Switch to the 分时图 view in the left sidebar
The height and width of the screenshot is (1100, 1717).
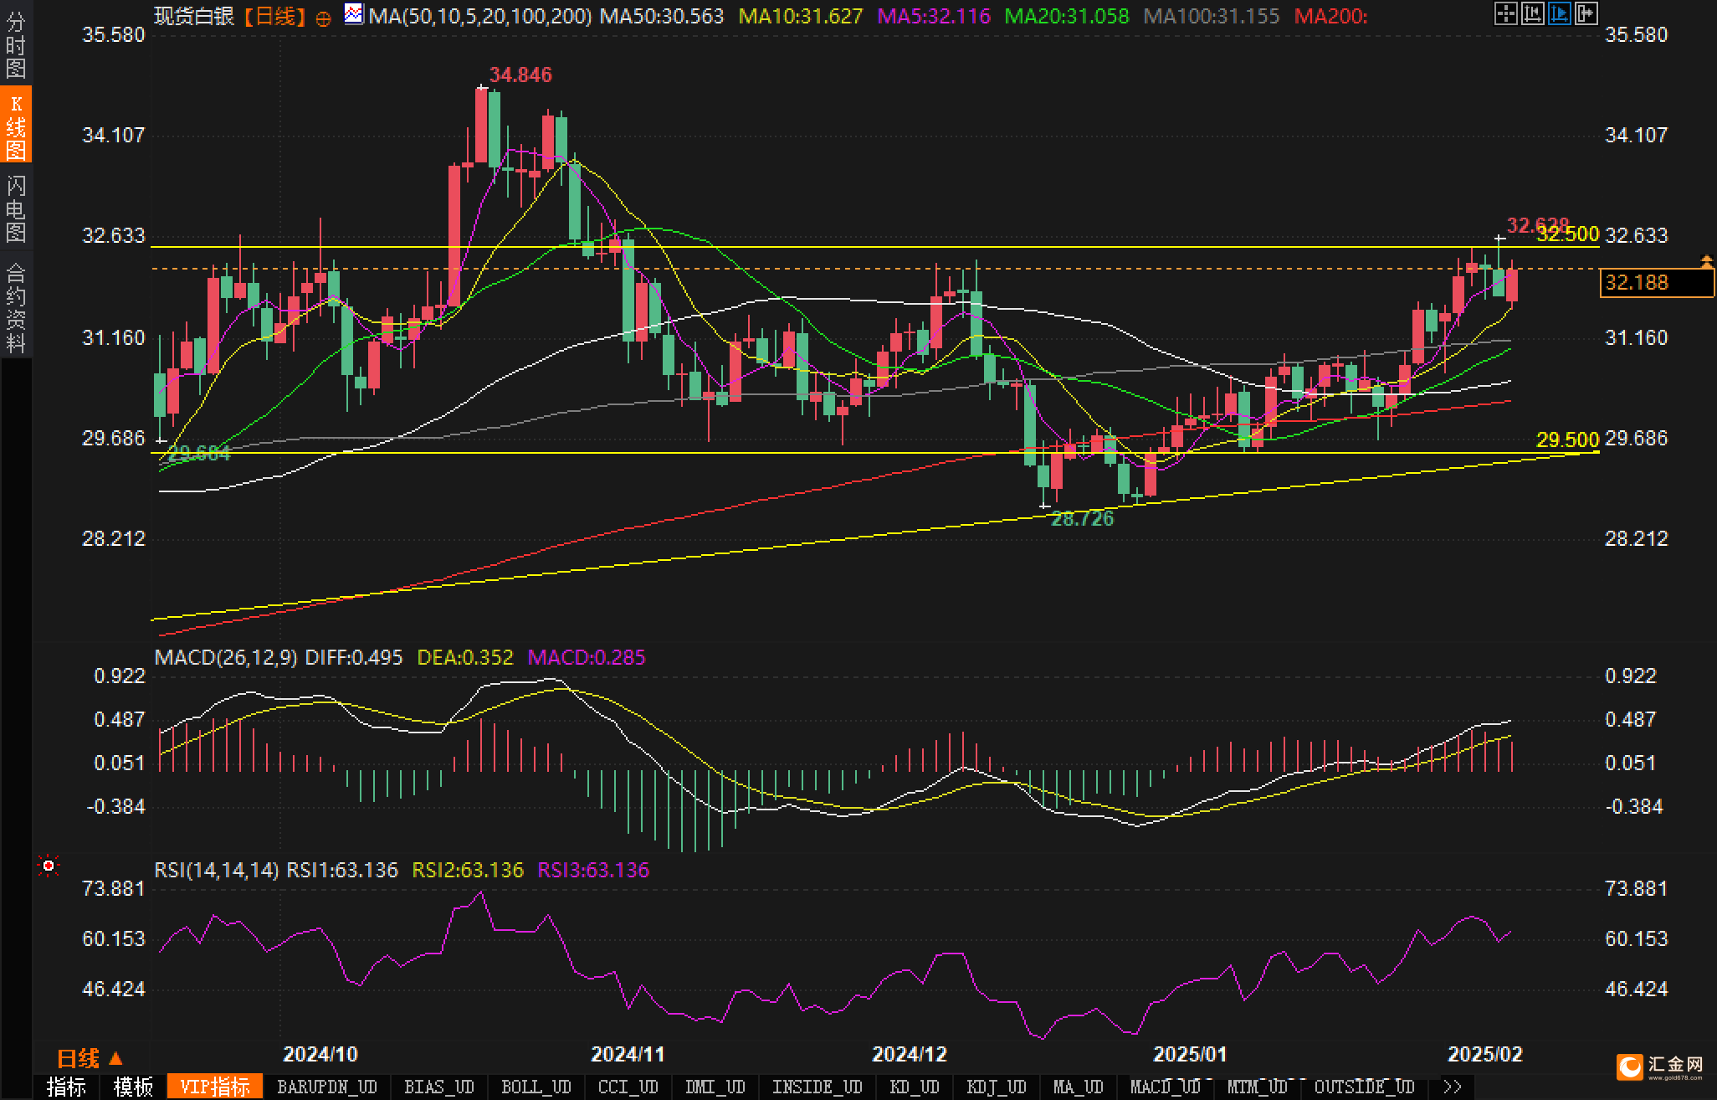click(16, 46)
